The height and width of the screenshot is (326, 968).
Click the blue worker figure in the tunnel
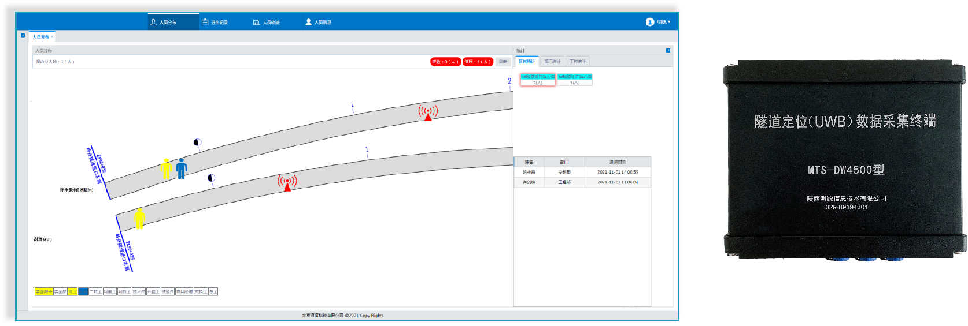pyautogui.click(x=182, y=168)
